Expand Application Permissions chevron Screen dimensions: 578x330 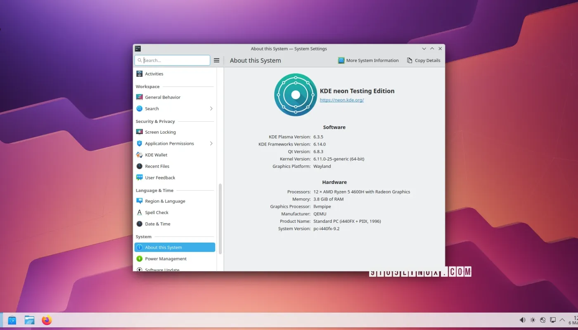pos(211,144)
